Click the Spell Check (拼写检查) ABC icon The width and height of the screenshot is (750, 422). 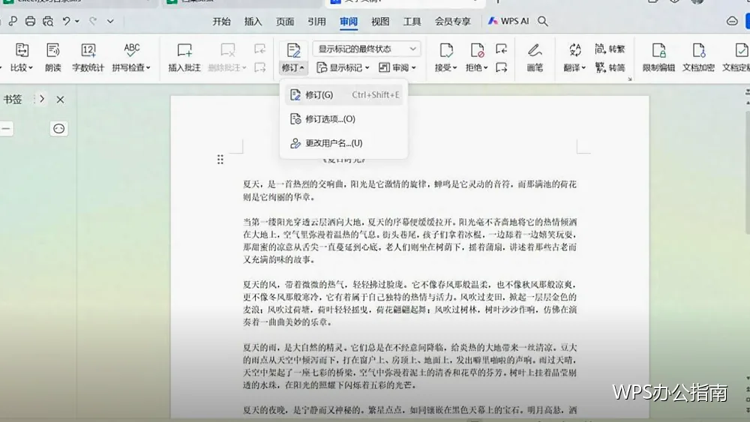point(131,50)
